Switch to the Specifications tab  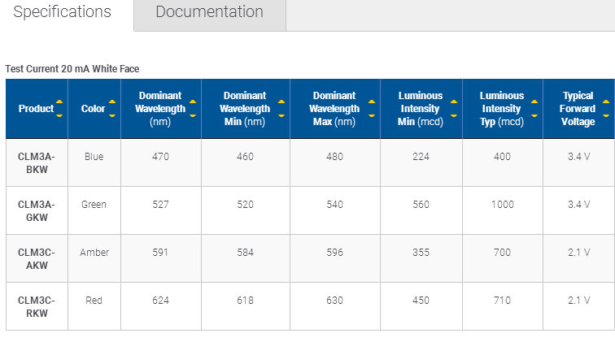(62, 11)
